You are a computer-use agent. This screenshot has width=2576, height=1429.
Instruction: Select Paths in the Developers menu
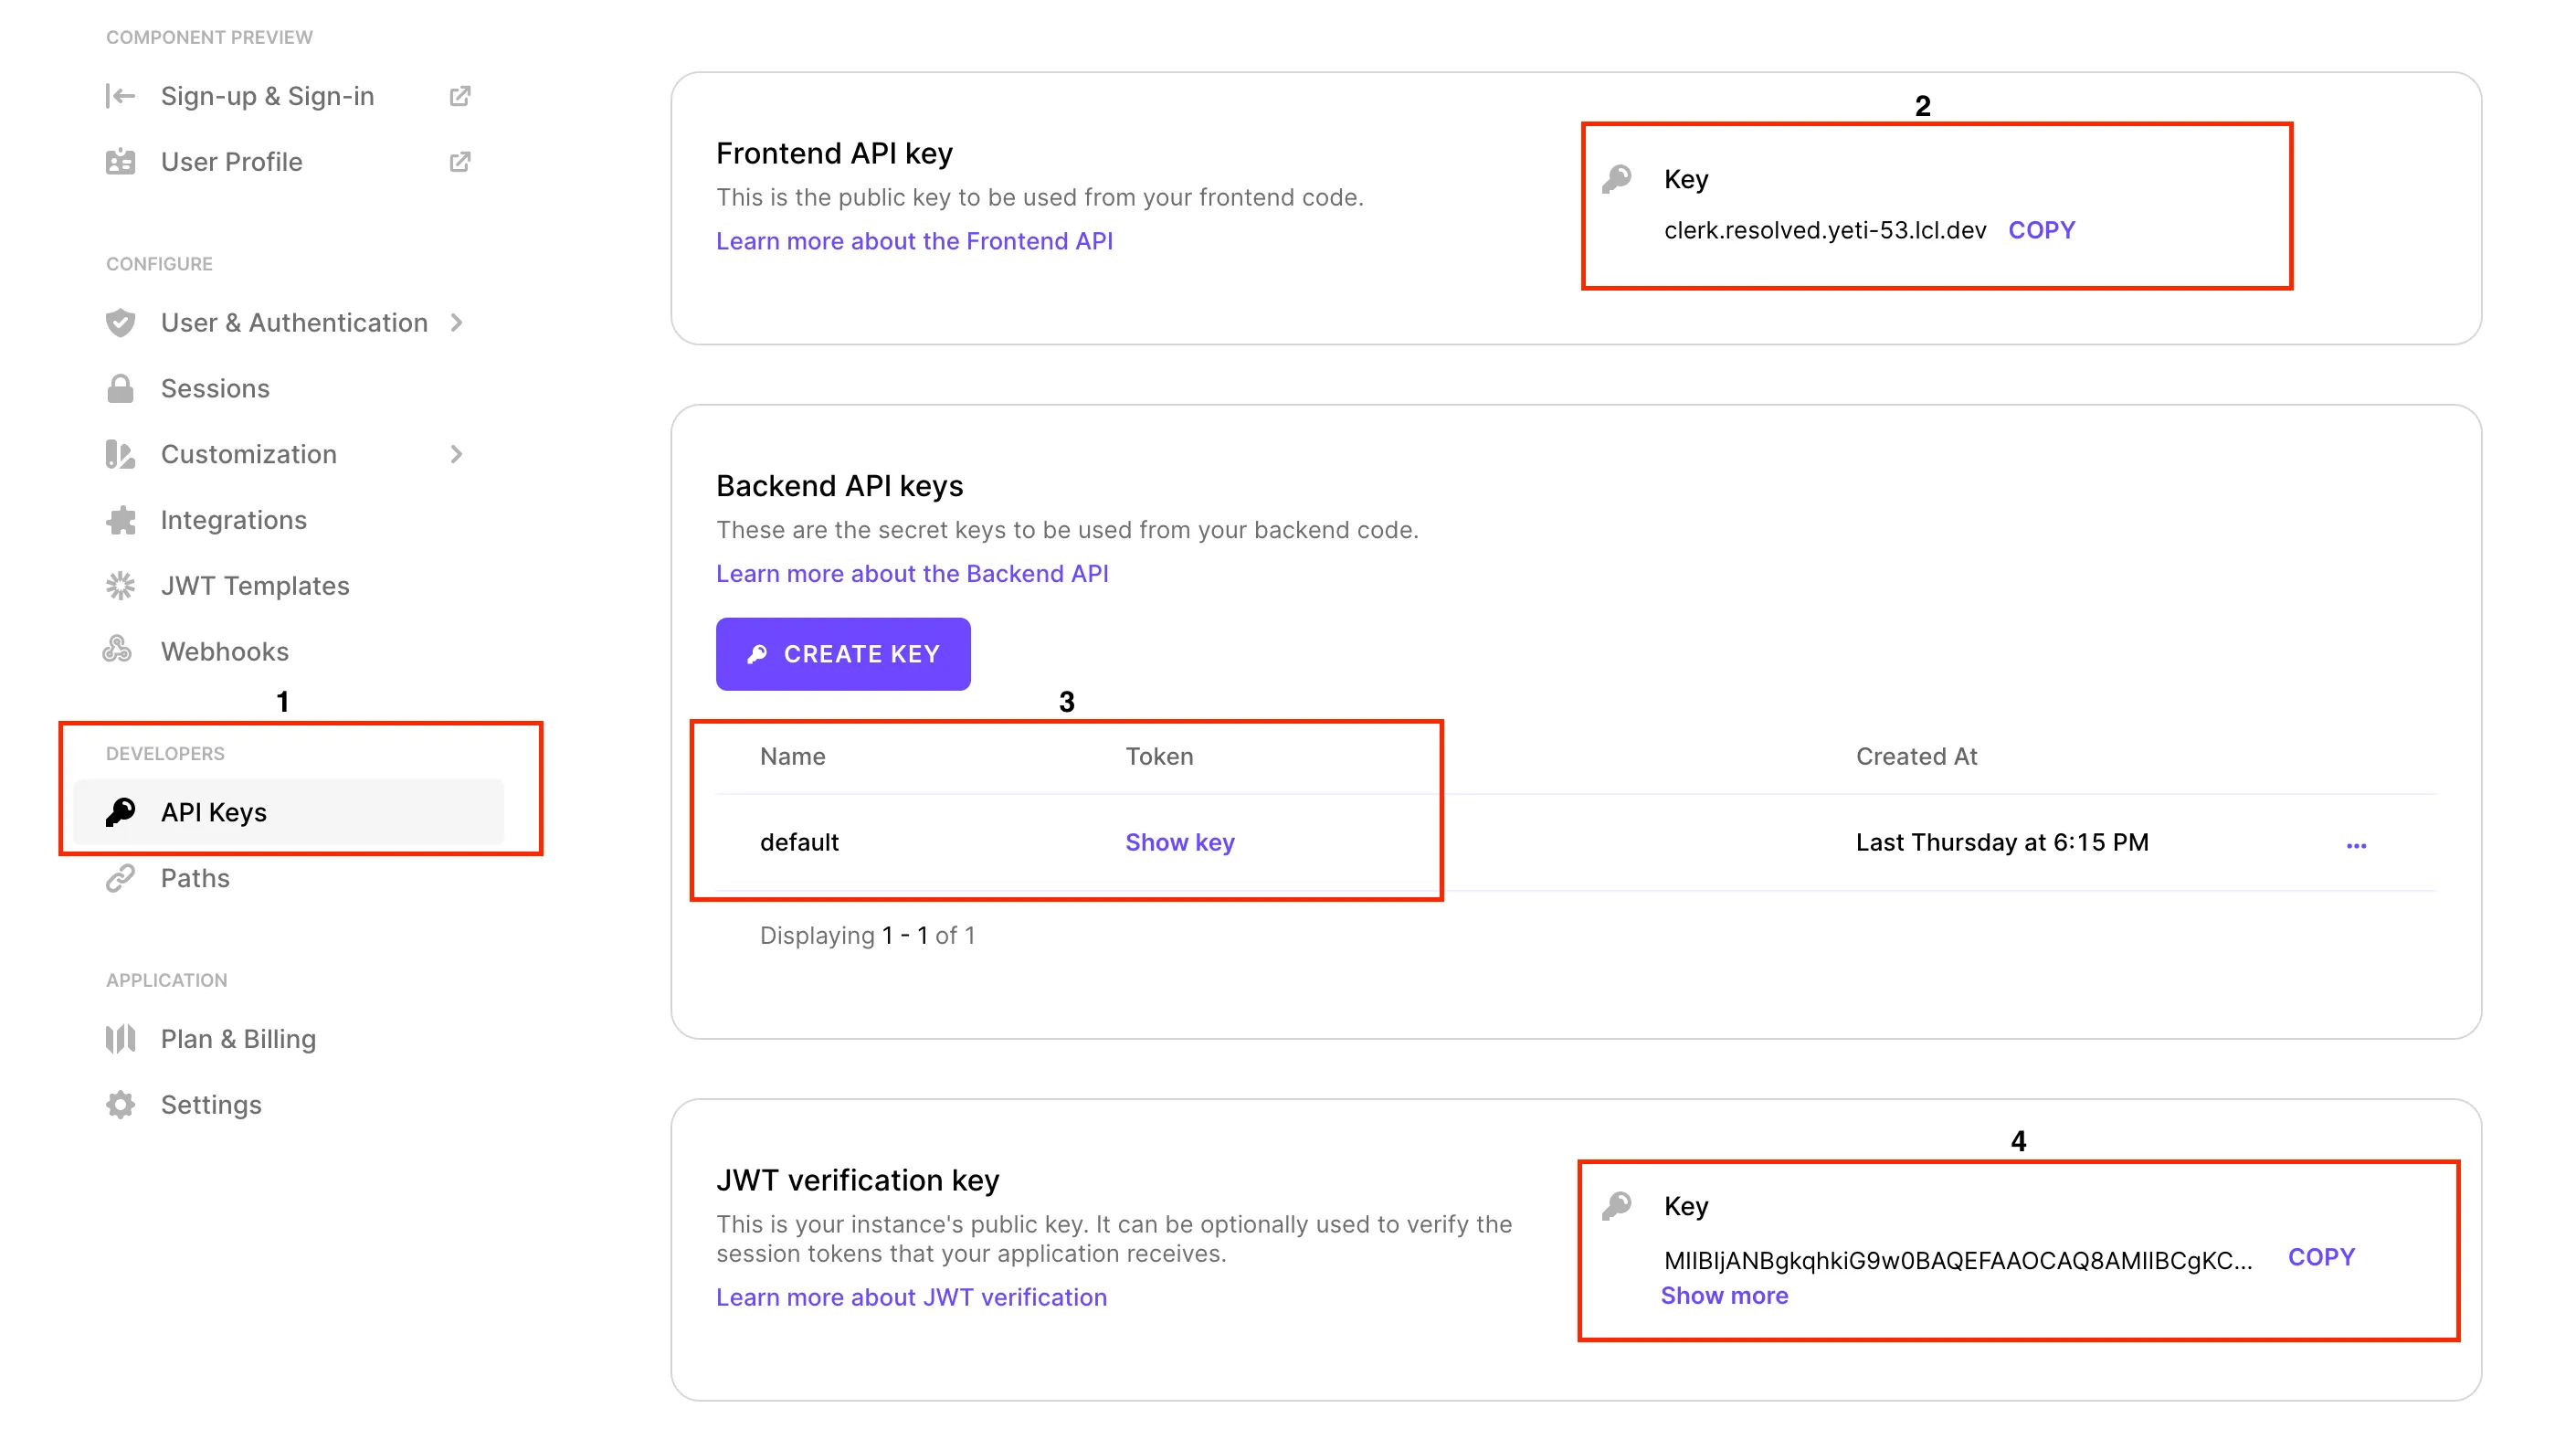(196, 877)
